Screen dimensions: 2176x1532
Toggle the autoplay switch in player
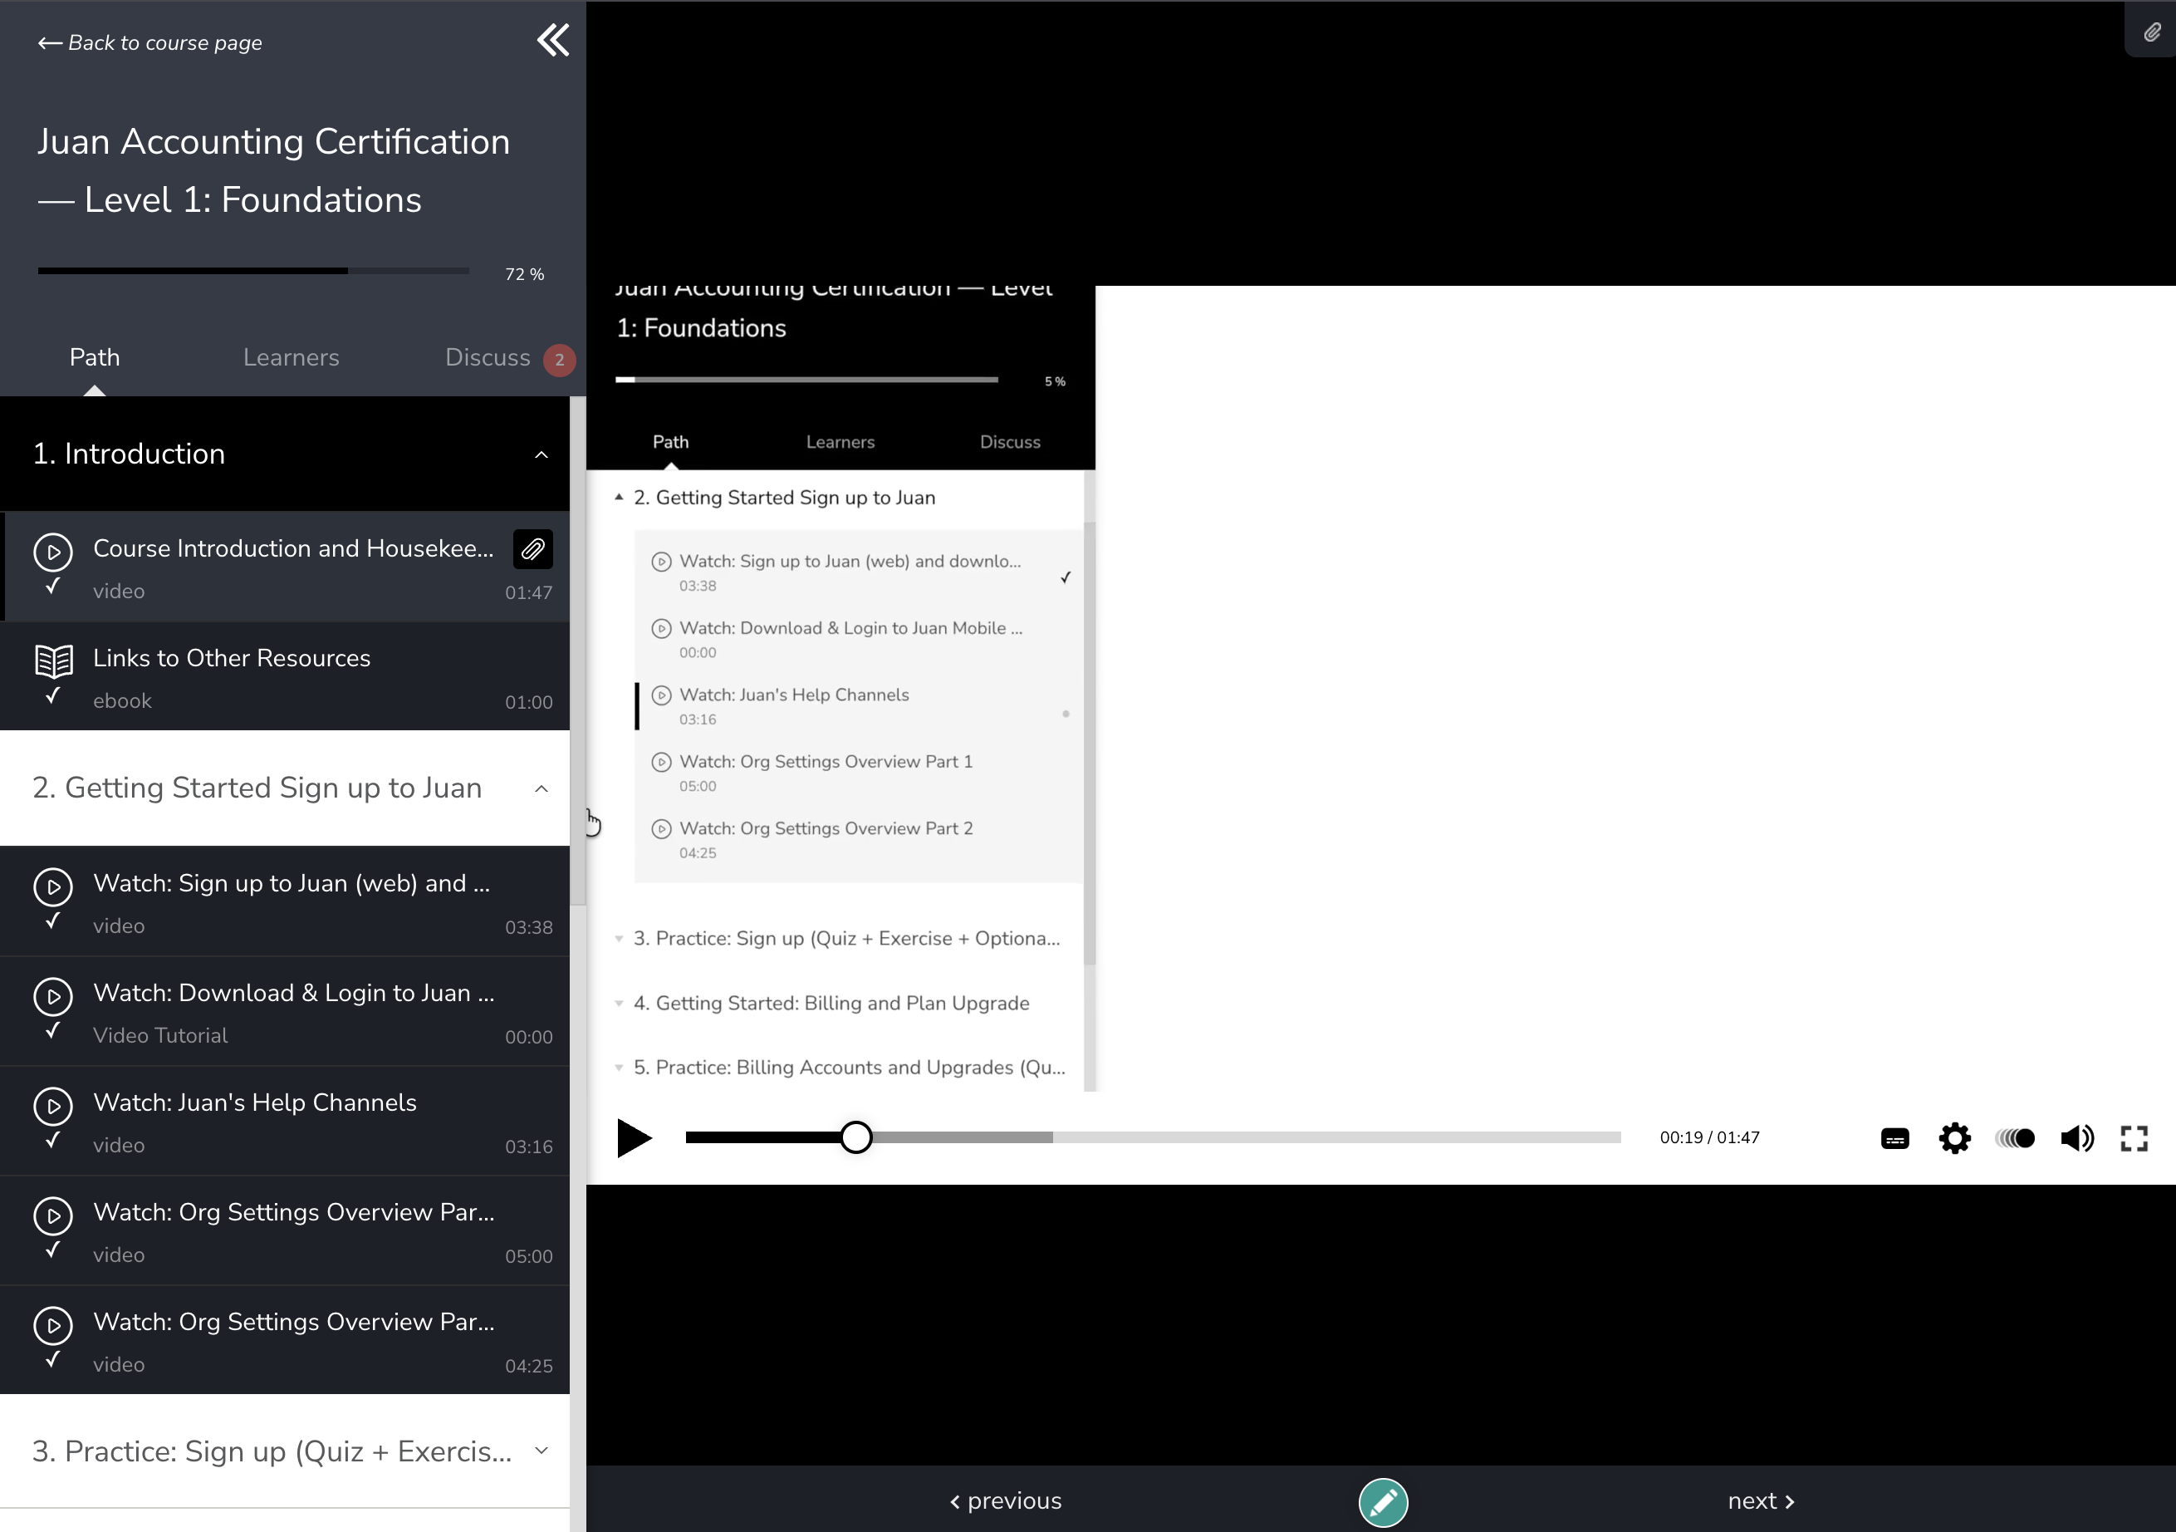[2015, 1137]
